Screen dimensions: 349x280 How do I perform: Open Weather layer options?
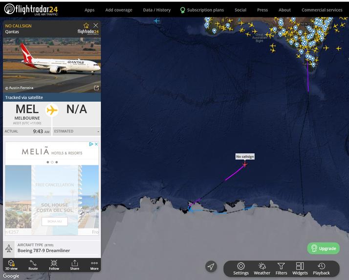tap(262, 269)
